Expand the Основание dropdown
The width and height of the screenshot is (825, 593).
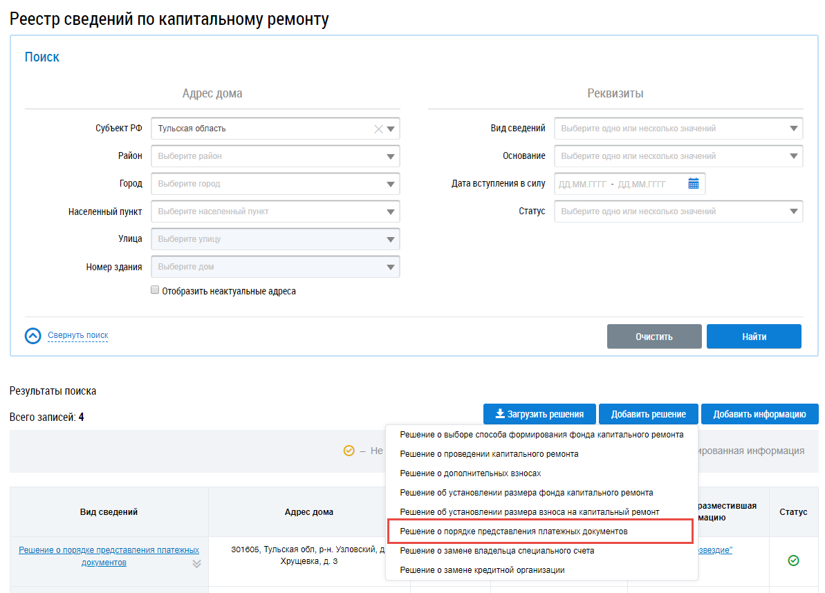(x=793, y=156)
